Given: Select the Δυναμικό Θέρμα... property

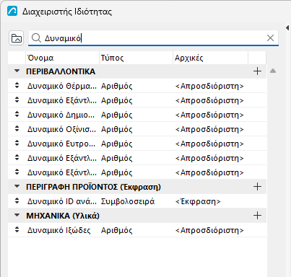Looking at the screenshot, I should coord(62,86).
